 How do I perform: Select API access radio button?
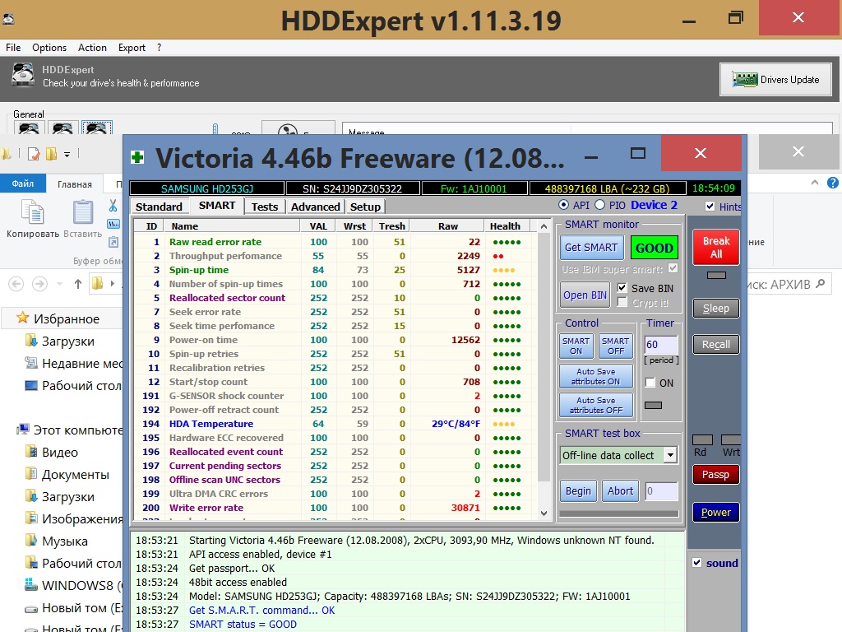tap(563, 205)
